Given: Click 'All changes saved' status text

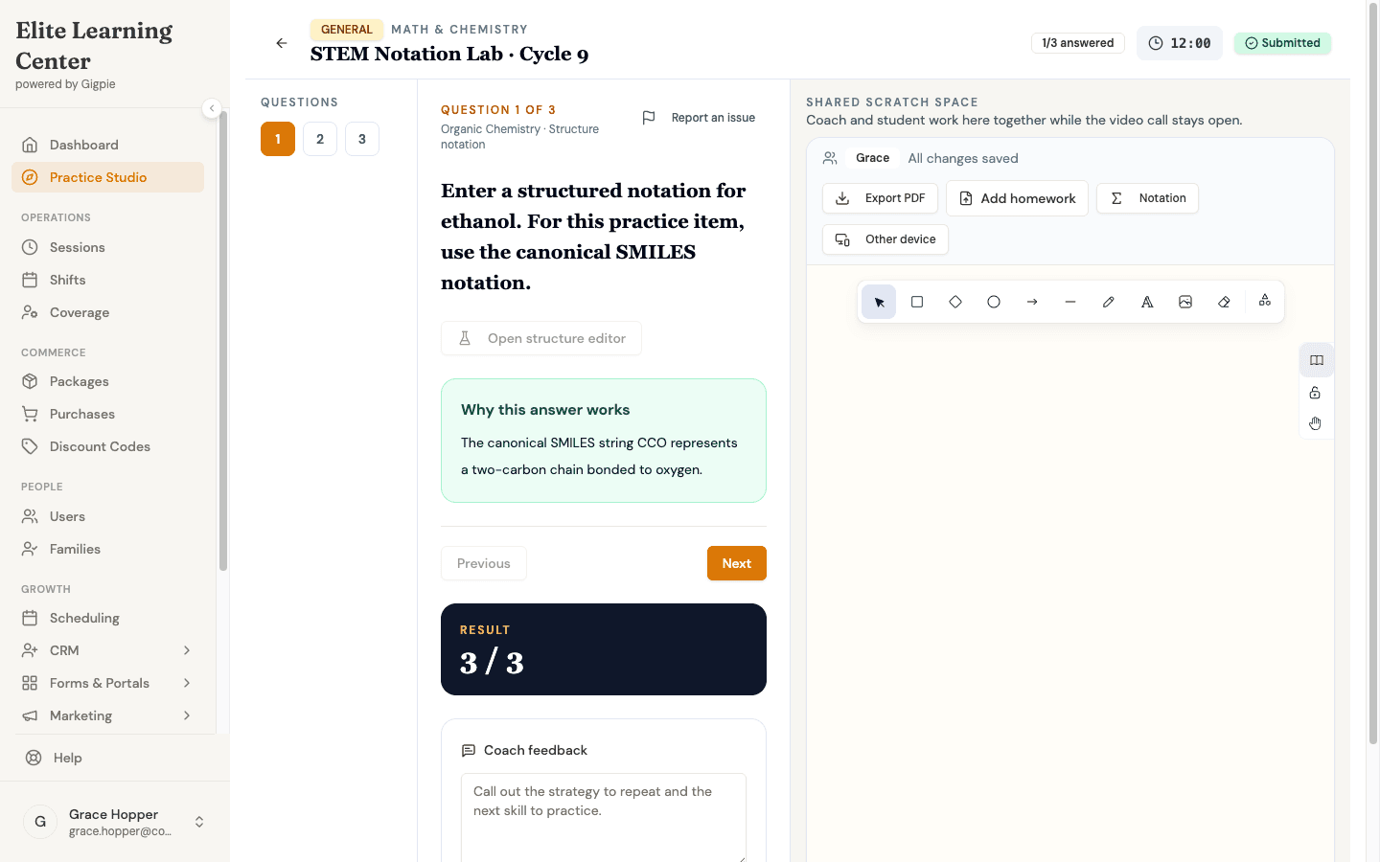Looking at the screenshot, I should point(963,158).
